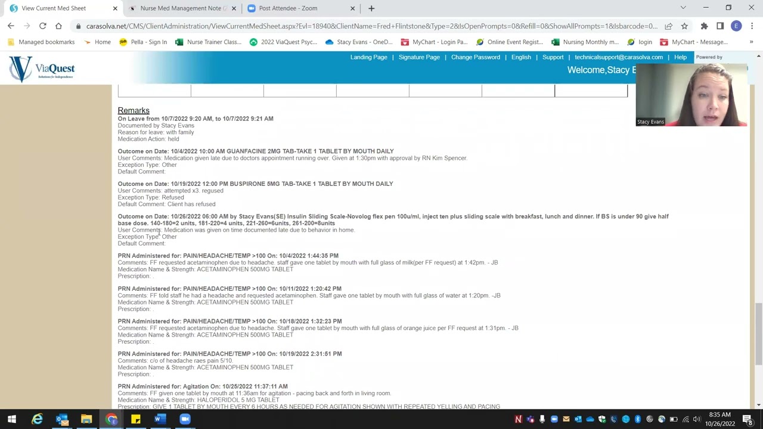Open the Help link in header
The image size is (763, 429).
coord(680,57)
